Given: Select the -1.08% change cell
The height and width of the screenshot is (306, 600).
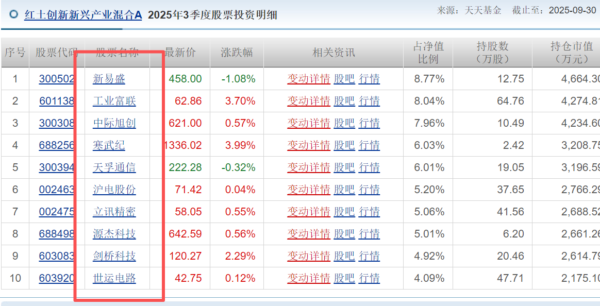Looking at the screenshot, I should pos(238,79).
